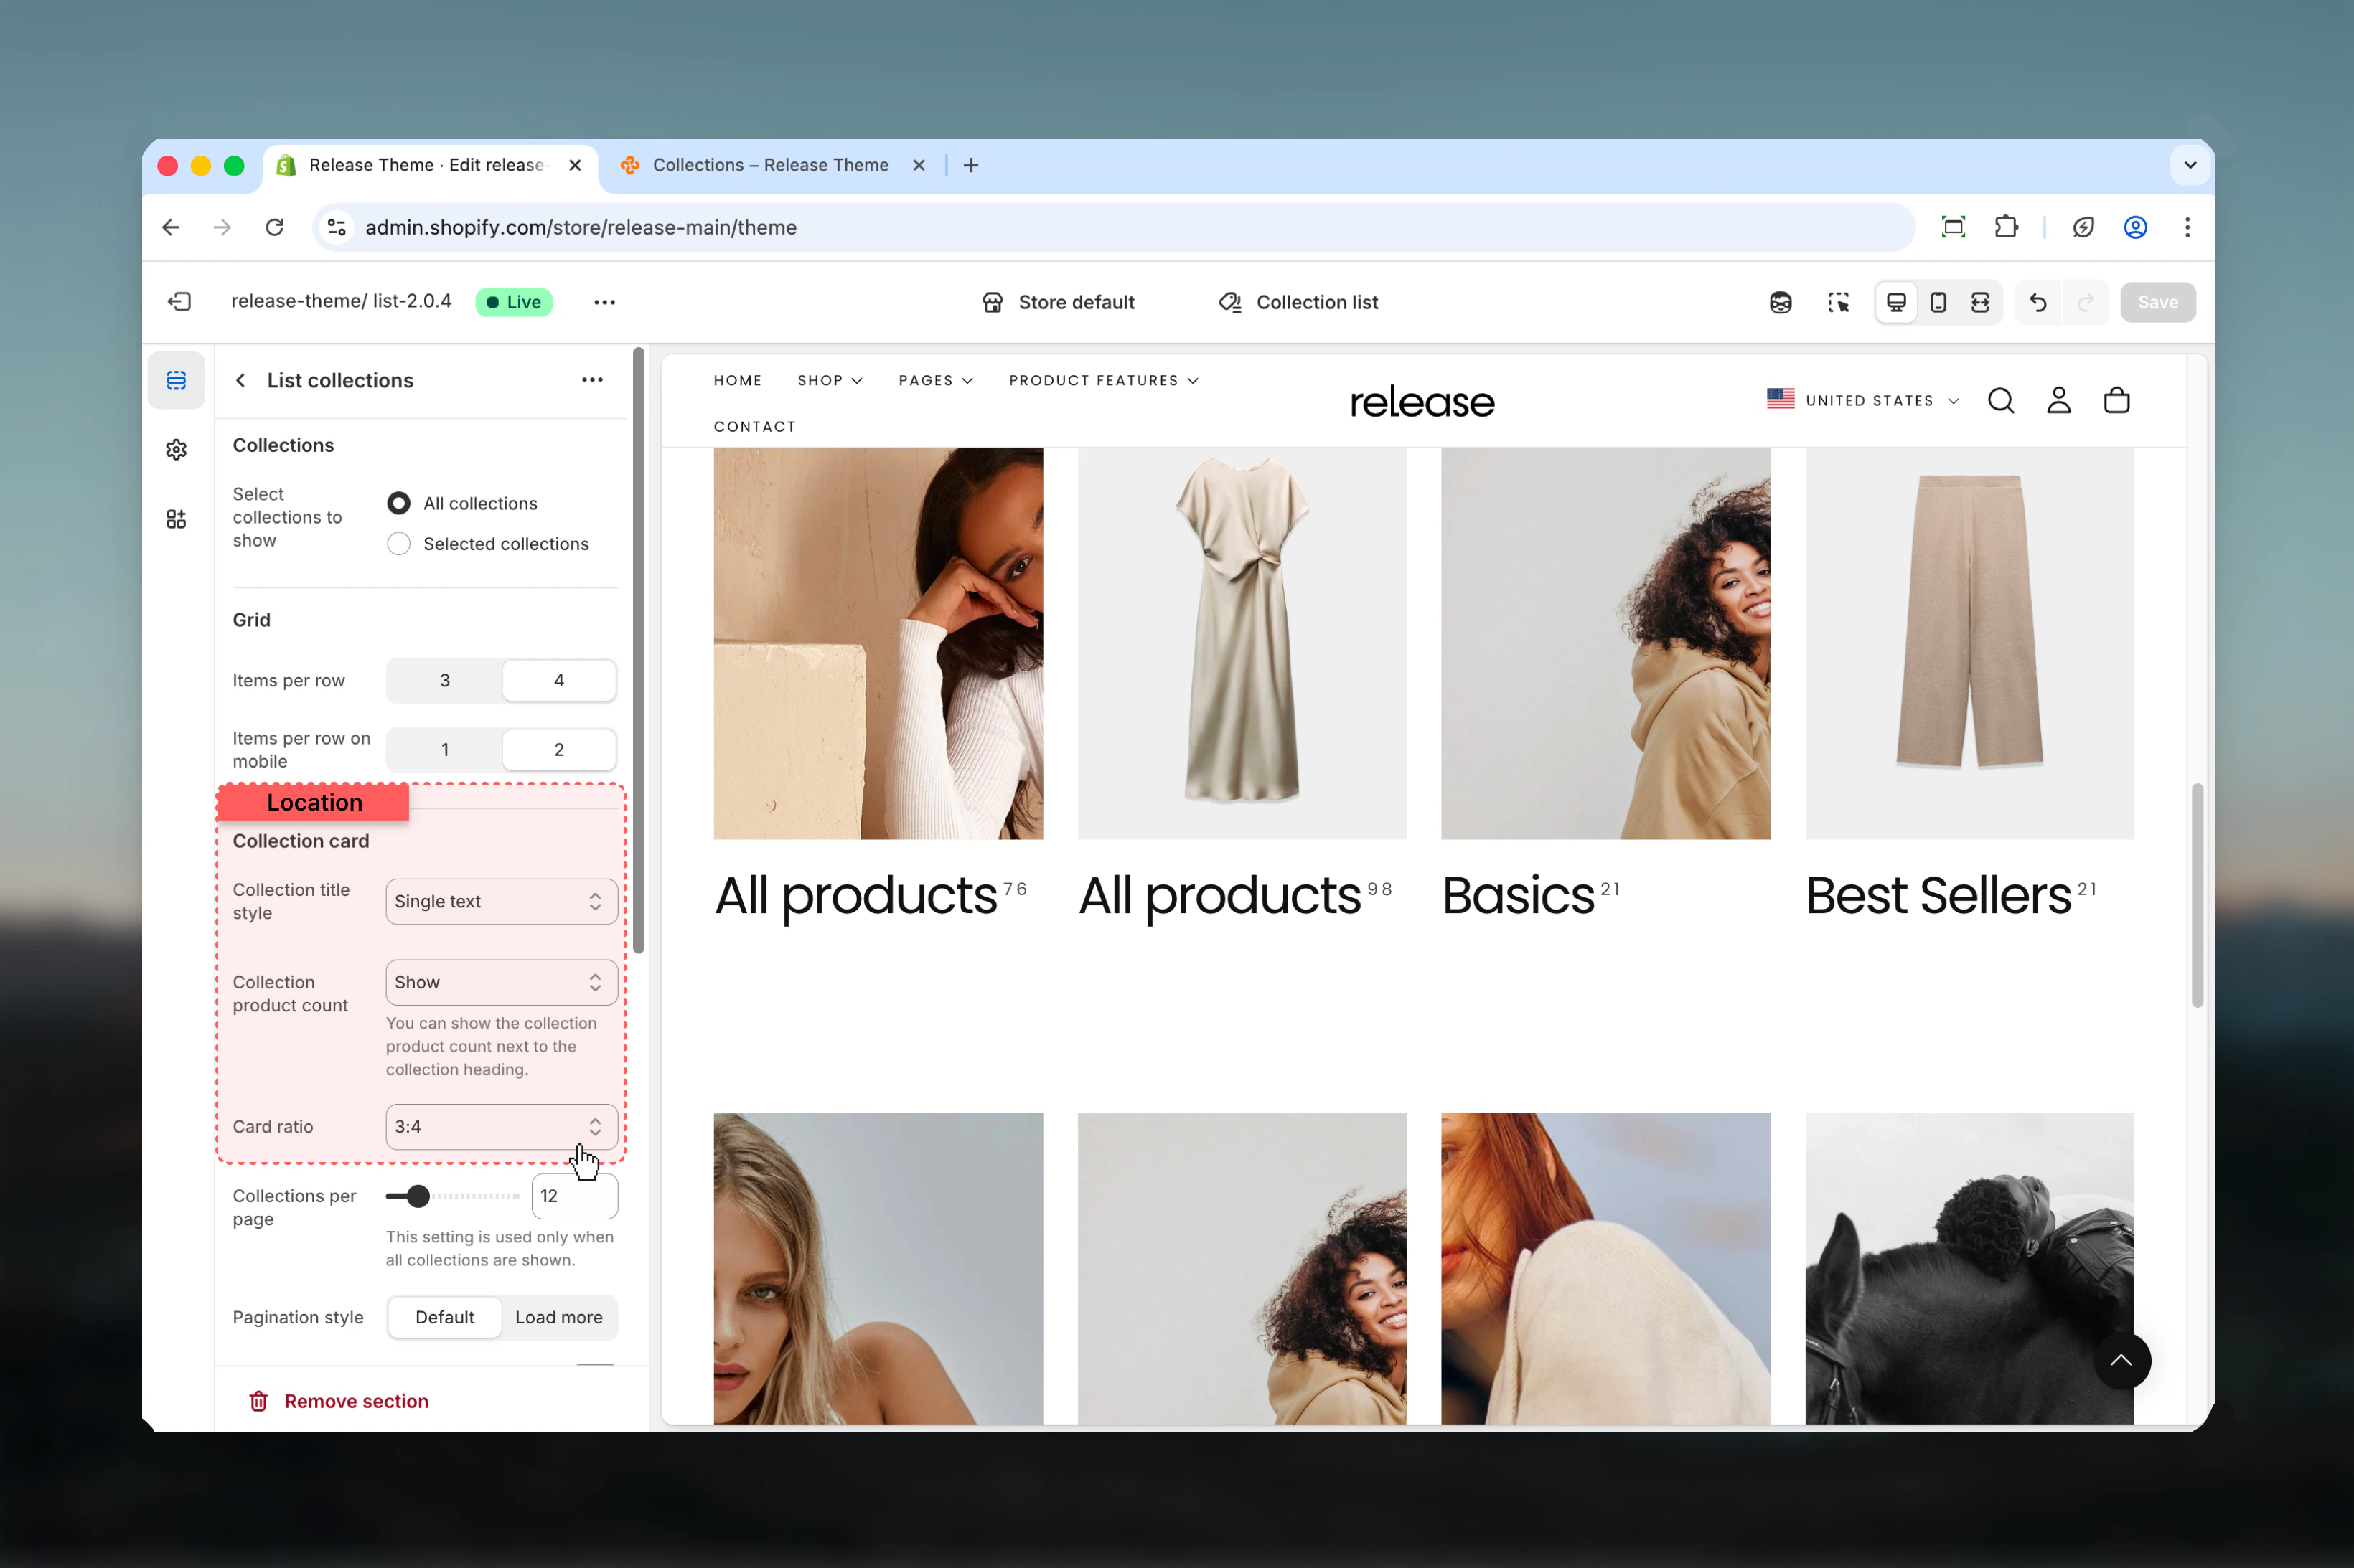Image resolution: width=2354 pixels, height=1568 pixels.
Task: Click the back-to-top arrow button in the preview
Action: [x=2122, y=1361]
